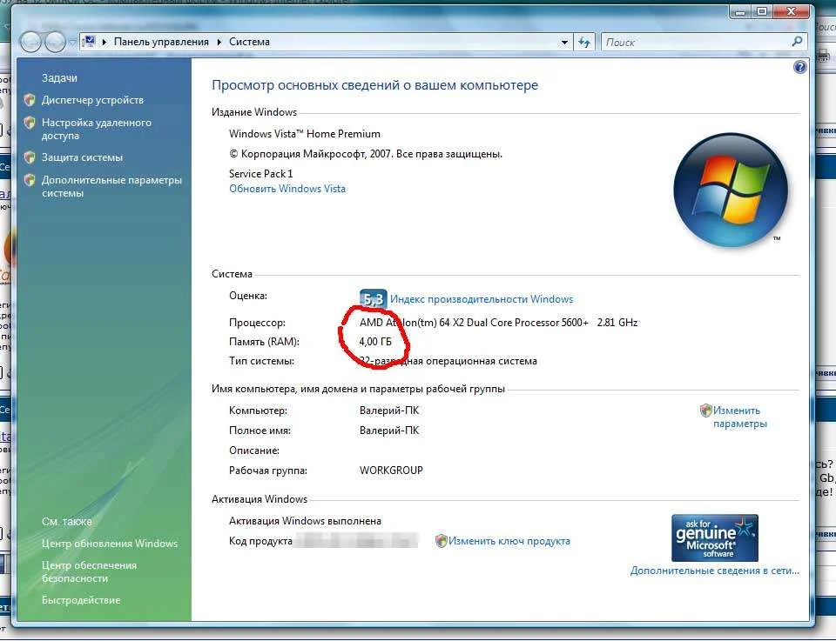836x641 pixels.
Task: Open Центр обновления Windows link
Action: pos(110,544)
